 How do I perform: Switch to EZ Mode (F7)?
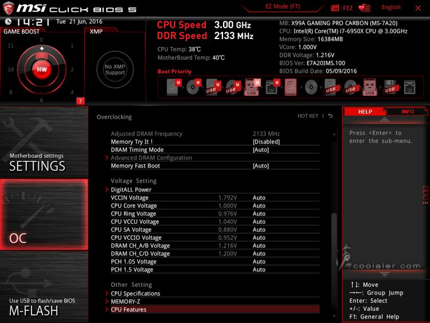(x=283, y=6)
